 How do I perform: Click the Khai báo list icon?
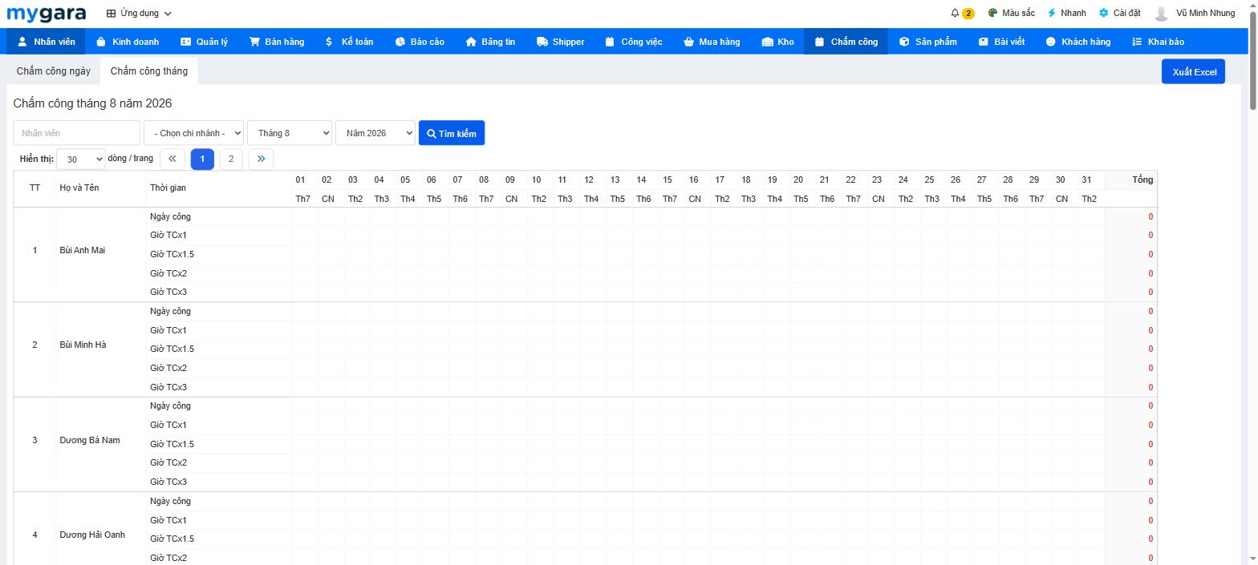coord(1137,42)
